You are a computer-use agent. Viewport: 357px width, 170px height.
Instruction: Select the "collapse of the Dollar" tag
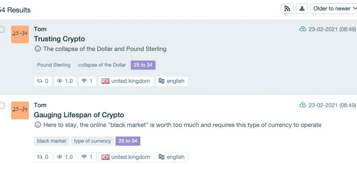point(102,65)
